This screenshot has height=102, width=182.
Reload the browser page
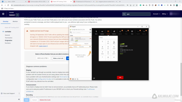(8, 5)
